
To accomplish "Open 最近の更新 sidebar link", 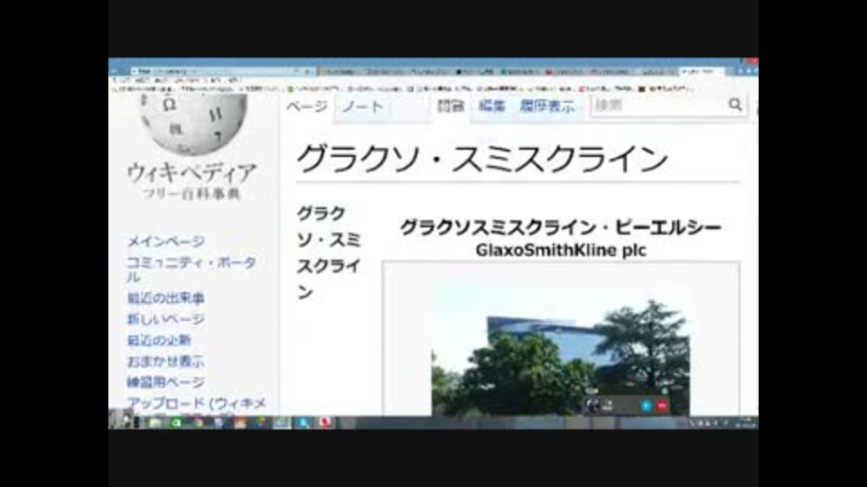I will 159,340.
